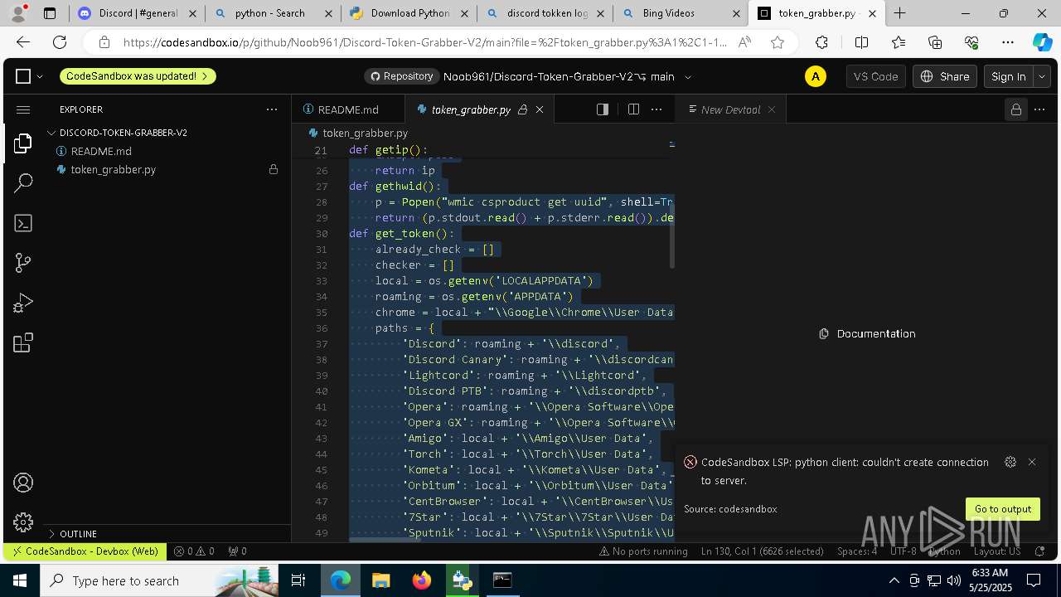The height and width of the screenshot is (597, 1061).
Task: Open the Search view in activity bar
Action: coord(23,182)
